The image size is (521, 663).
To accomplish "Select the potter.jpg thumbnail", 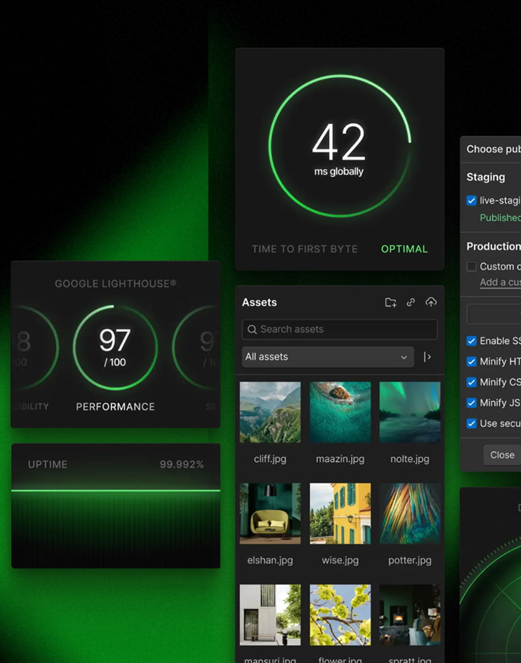I will (x=410, y=513).
